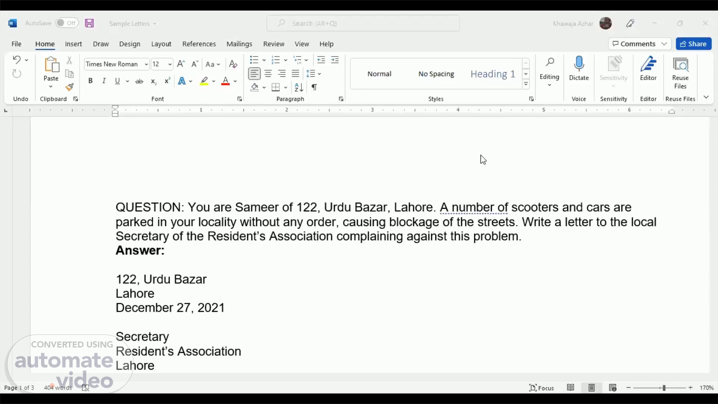Clear all formatting icon
Viewport: 718px width, 404px height.
point(233,64)
